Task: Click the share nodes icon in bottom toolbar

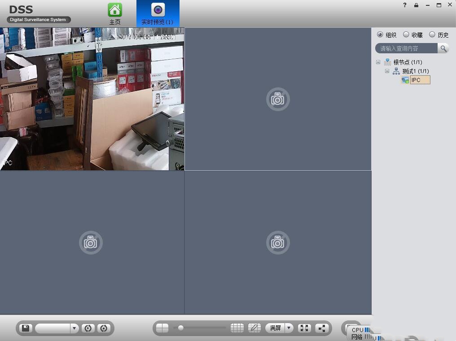Action: [322, 328]
